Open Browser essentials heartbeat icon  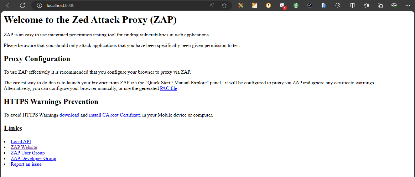point(394,5)
